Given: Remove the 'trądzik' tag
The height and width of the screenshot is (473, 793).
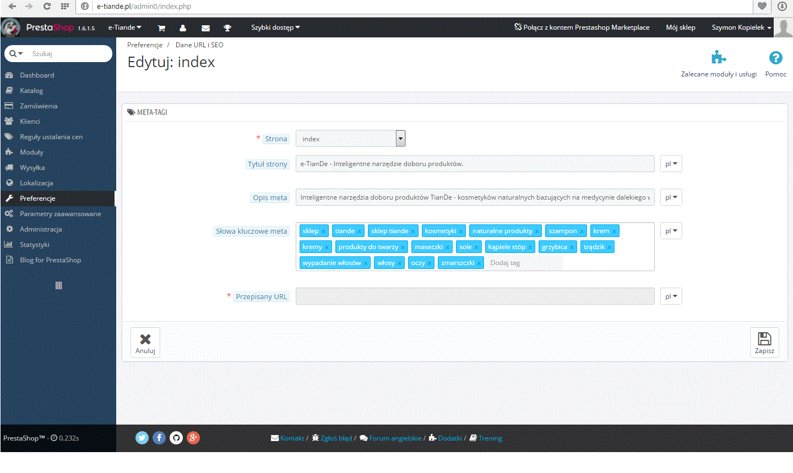Looking at the screenshot, I should (x=609, y=248).
